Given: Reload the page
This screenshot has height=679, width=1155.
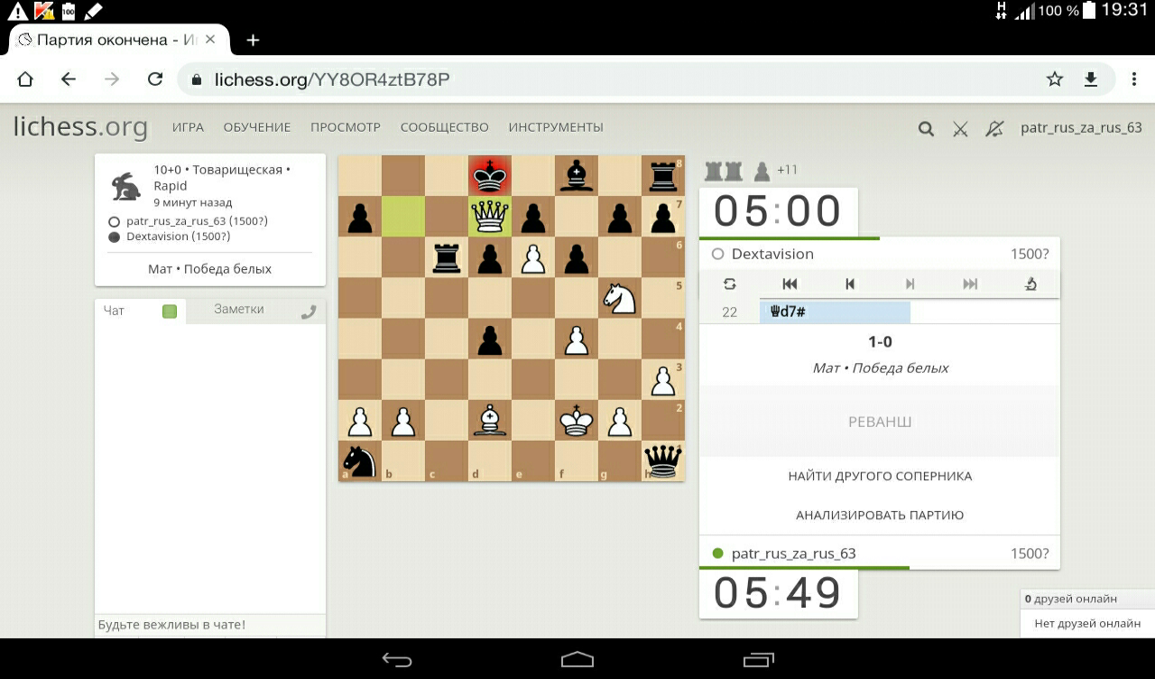Looking at the screenshot, I should (155, 79).
